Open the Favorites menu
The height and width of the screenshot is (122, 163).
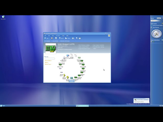click(58, 36)
